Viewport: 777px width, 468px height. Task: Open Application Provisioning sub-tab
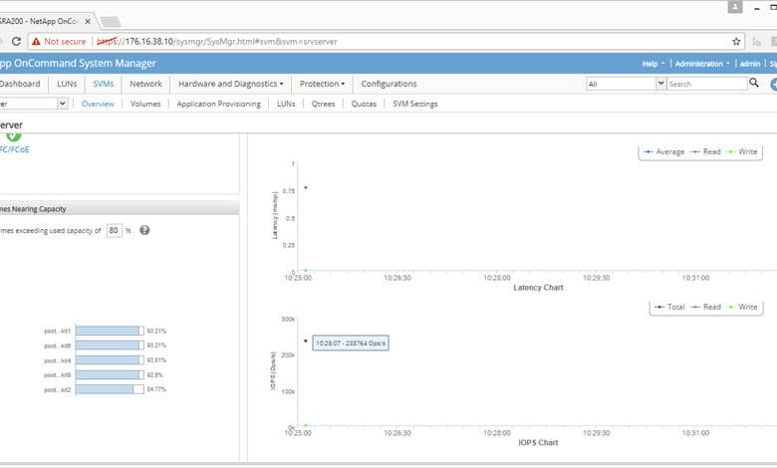click(x=218, y=104)
